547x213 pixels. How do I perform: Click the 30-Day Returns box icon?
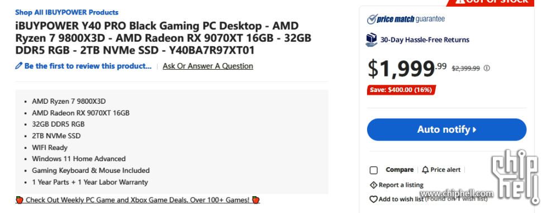tap(372, 40)
